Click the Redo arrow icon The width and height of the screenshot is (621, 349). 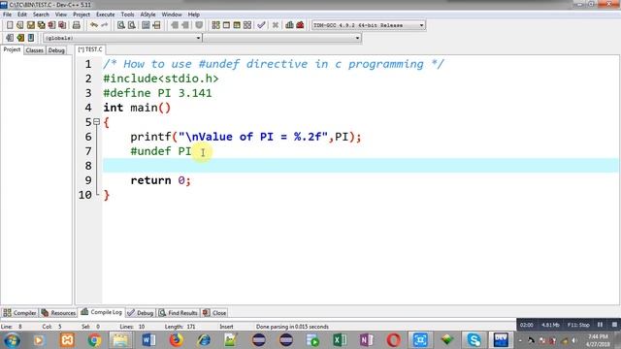point(104,25)
